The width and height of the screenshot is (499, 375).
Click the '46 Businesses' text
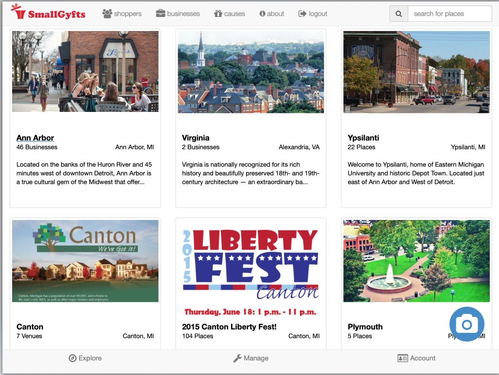(x=37, y=147)
